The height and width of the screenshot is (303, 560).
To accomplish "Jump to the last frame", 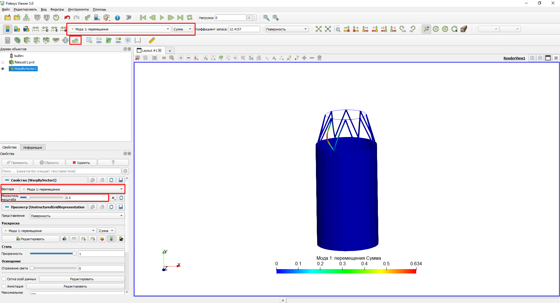I will pos(180,18).
